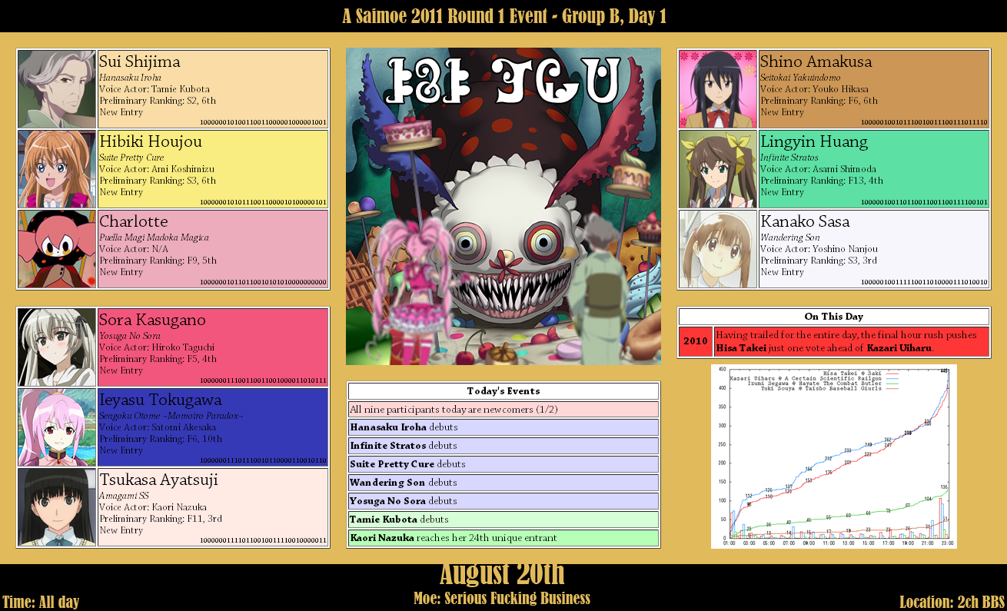This screenshot has height=611, width=1007.
Task: Click Hibiki Houjou's portrait thumbnail
Action: [x=57, y=169]
